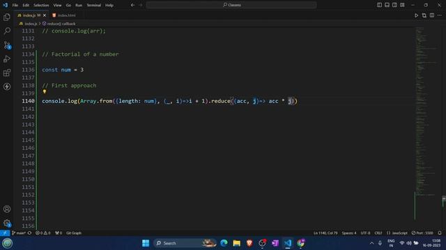Click the Live Server Port: 5500 button

(x=422, y=233)
